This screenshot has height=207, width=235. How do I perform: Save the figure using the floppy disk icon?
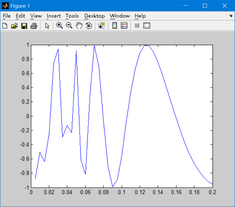click(24, 26)
